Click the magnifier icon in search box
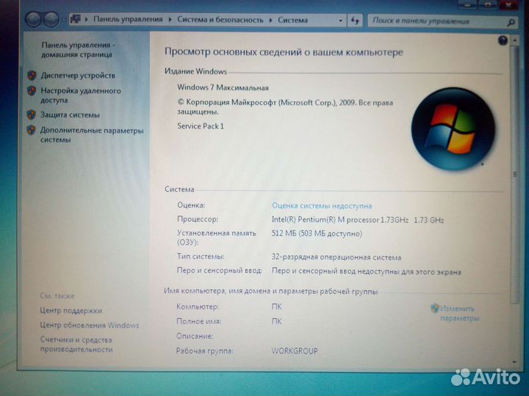 click(511, 22)
